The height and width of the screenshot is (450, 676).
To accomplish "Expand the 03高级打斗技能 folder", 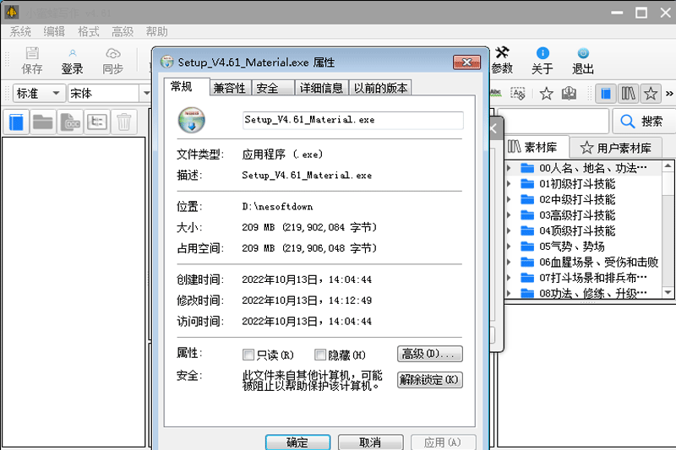I will [x=510, y=215].
